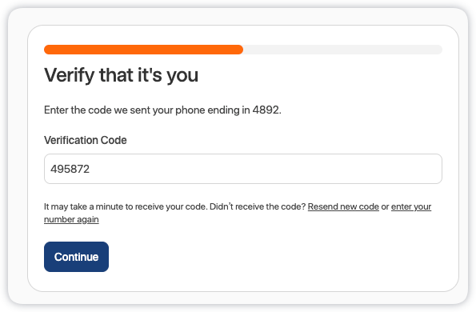
Task: Select the word 'Resend' in the resend link
Action: click(322, 206)
